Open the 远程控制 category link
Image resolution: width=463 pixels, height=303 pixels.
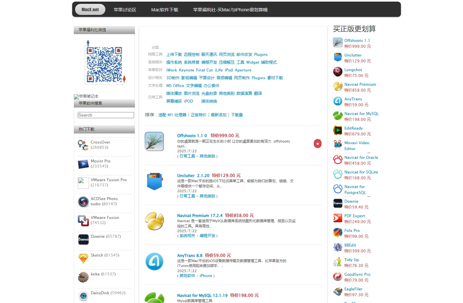(192, 55)
